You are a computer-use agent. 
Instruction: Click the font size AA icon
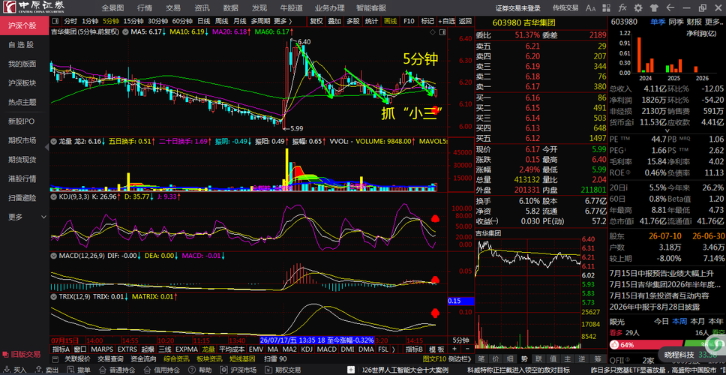[x=591, y=7]
